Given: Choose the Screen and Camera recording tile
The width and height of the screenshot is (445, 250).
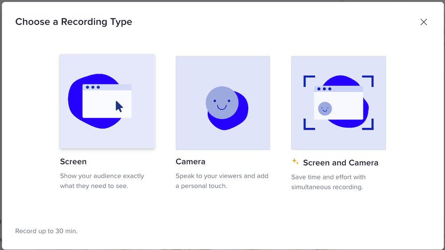Looking at the screenshot, I should [339, 103].
